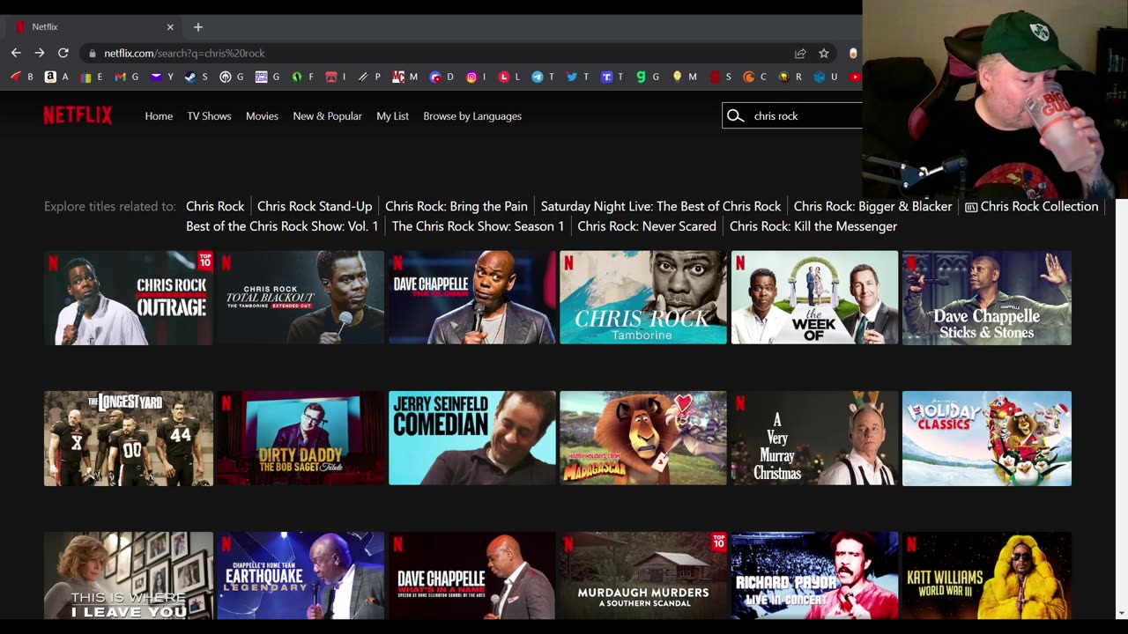Open the Rumble bookmark labeled R
This screenshot has width=1128, height=634.
[789, 77]
